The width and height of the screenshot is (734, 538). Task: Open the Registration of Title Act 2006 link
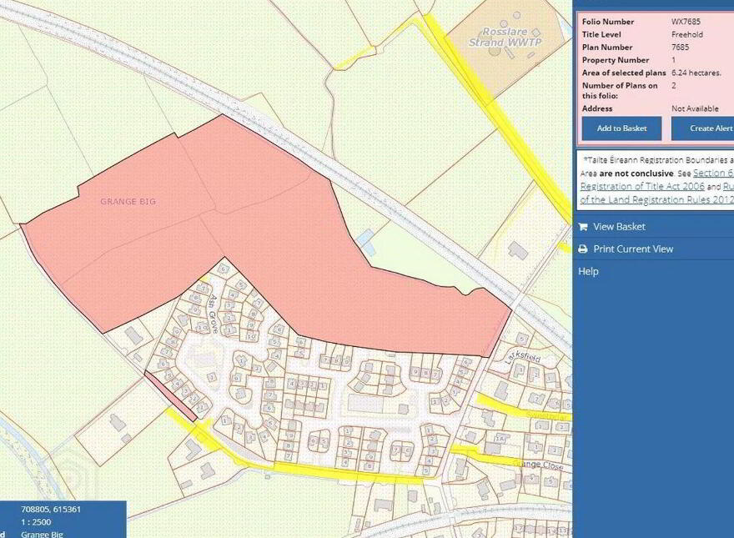point(642,186)
